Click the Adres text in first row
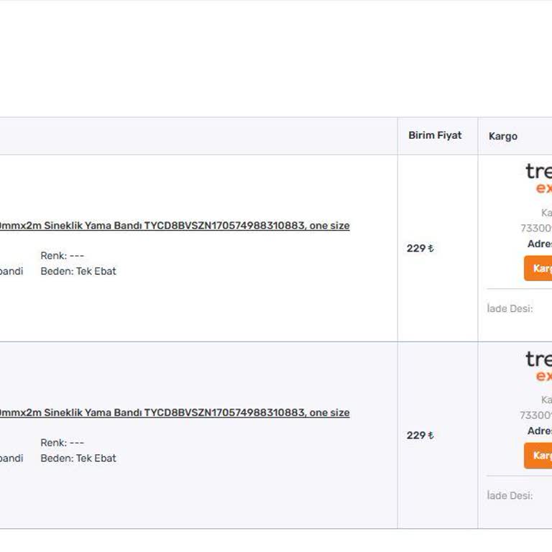Viewport: 552px width, 552px height. (540, 244)
